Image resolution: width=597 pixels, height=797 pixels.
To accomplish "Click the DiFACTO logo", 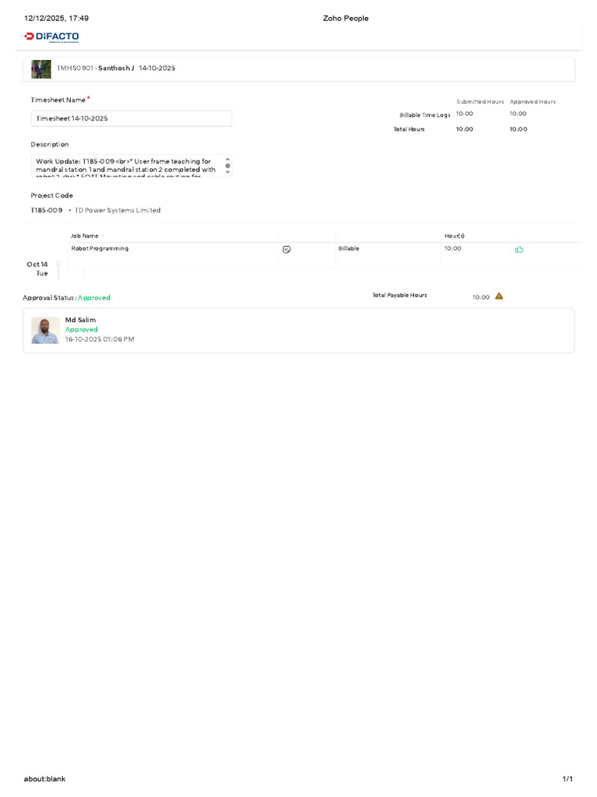I will click(x=51, y=37).
